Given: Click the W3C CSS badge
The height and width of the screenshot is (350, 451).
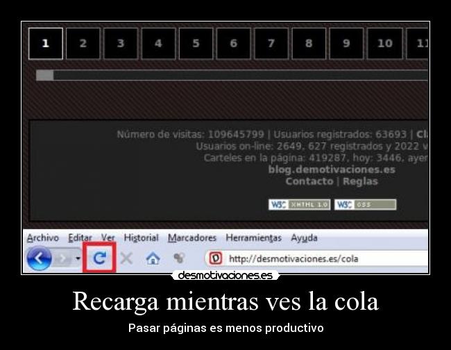Looking at the screenshot, I should coord(365,205).
